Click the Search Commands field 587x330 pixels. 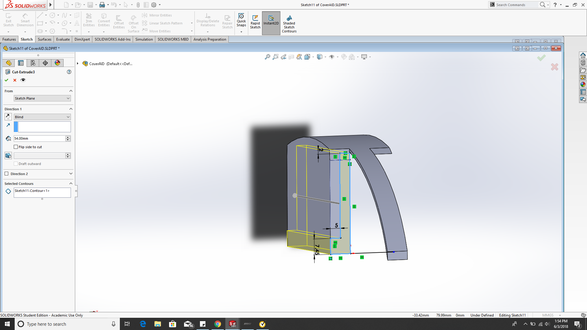tap(517, 5)
